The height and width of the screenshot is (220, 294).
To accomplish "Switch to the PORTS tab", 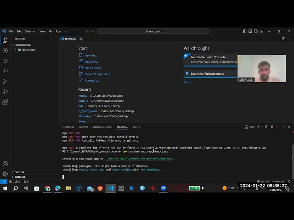I will (x=136, y=127).
